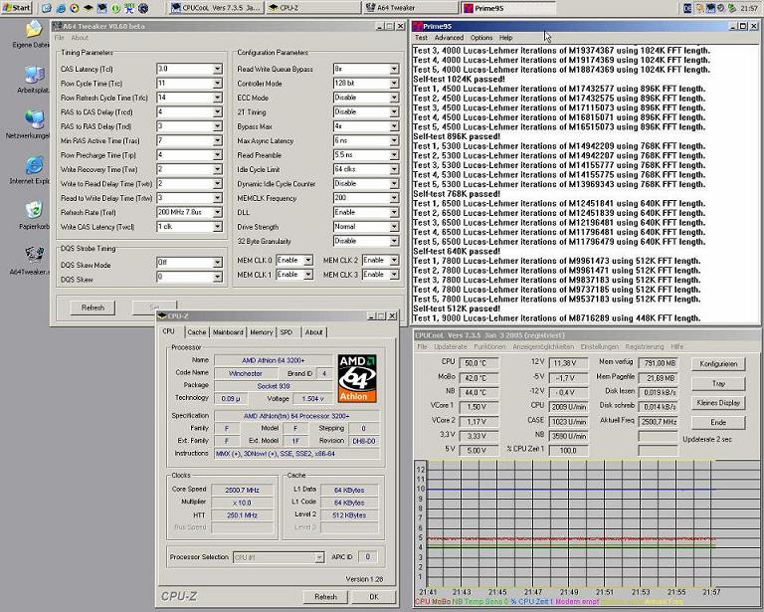Open the Papierkorb recycle bin icon

pos(34,211)
